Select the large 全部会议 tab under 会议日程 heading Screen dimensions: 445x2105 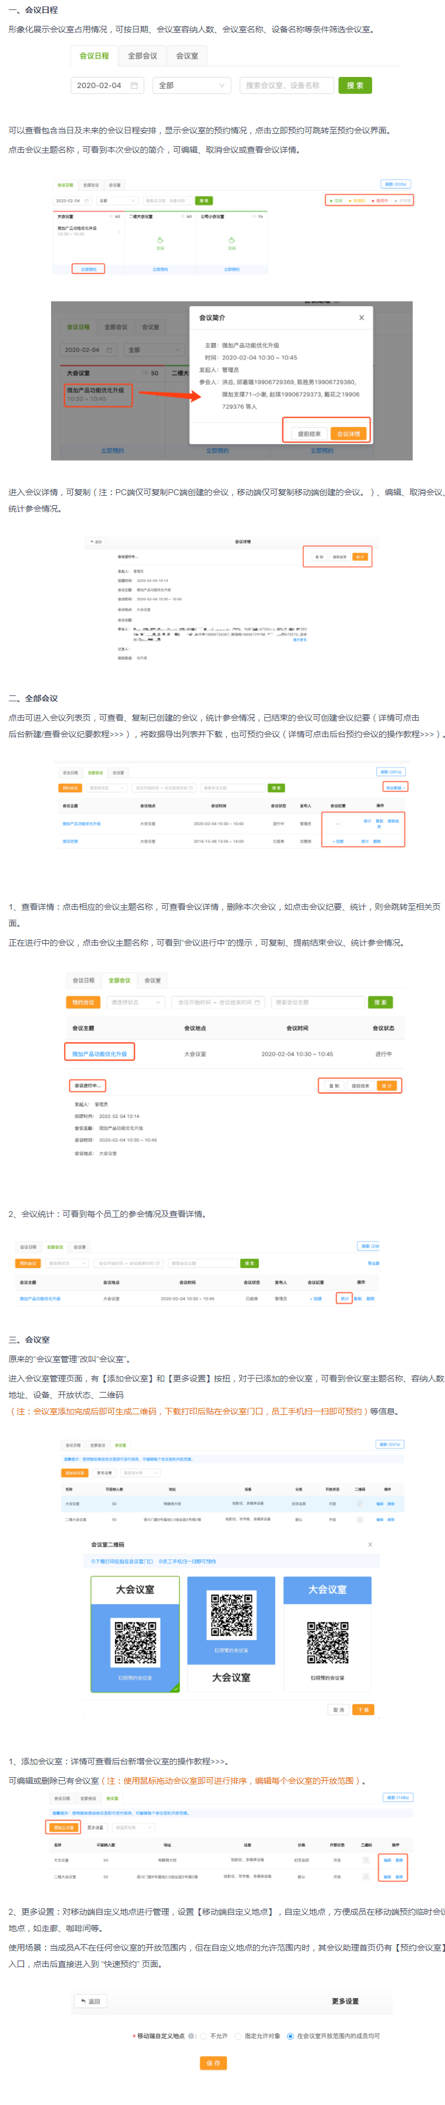point(143,56)
